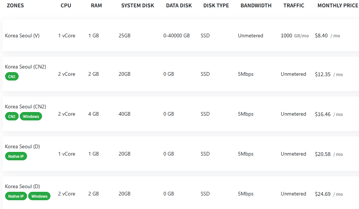
Task: Click SSD disk type in the $16.46 row
Action: [205, 114]
